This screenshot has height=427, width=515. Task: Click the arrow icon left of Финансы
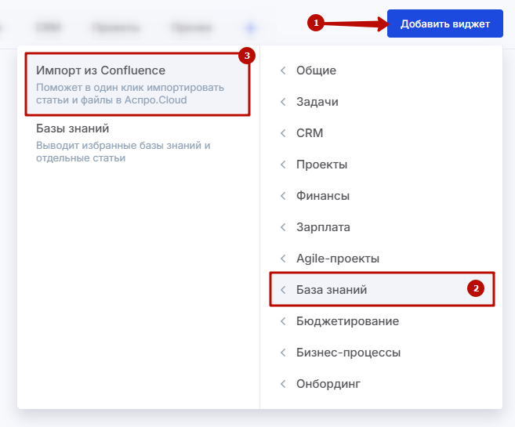coord(283,196)
